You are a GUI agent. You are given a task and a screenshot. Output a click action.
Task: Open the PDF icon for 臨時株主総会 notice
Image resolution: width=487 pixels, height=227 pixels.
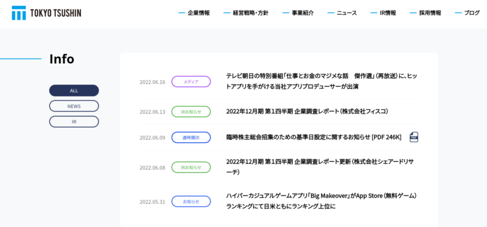(414, 137)
